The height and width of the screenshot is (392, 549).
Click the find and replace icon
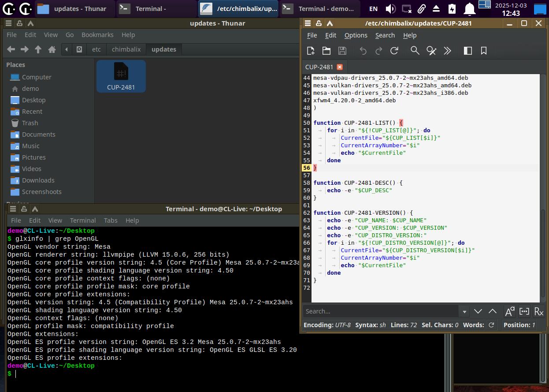pyautogui.click(x=431, y=51)
